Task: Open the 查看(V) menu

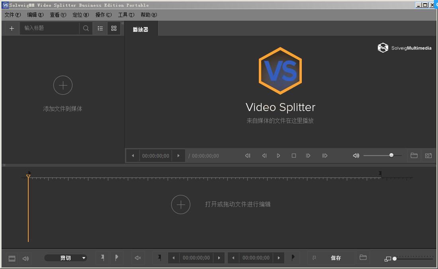Action: pyautogui.click(x=58, y=15)
